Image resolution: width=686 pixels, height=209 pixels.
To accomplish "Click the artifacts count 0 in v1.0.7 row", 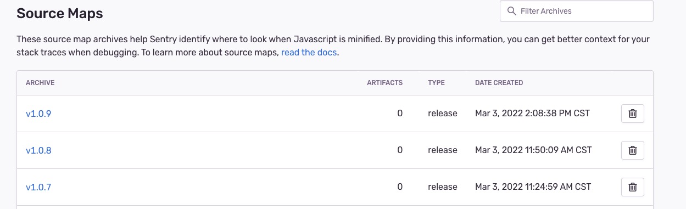I will [x=400, y=187].
